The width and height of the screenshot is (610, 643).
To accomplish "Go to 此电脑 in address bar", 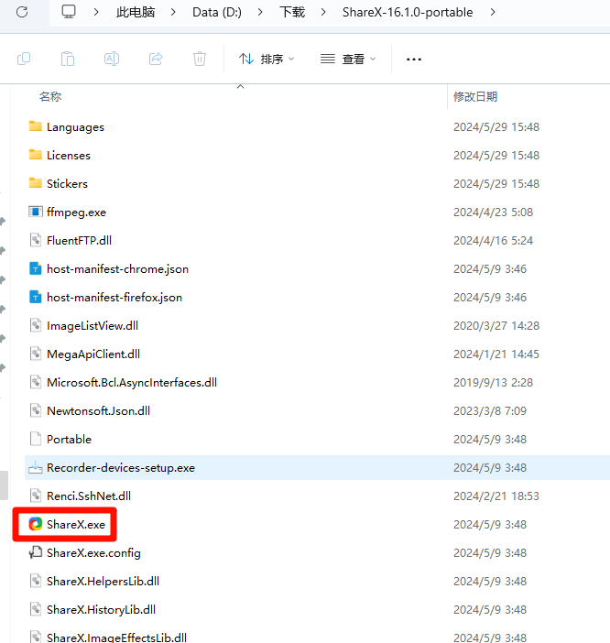I will pos(136,12).
